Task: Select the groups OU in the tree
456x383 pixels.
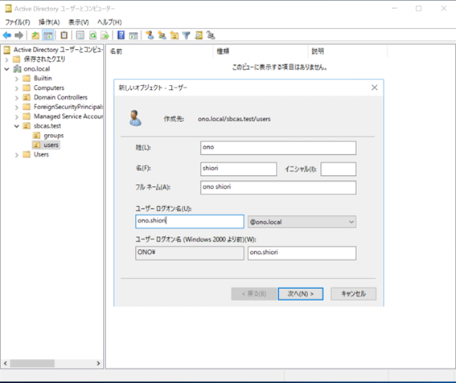Action: click(53, 136)
